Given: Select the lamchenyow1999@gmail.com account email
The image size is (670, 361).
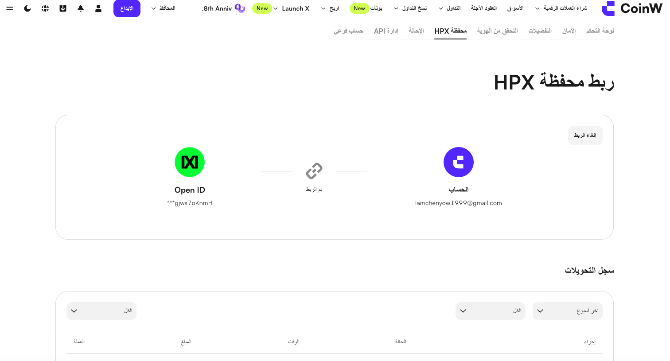Looking at the screenshot, I should coord(459,203).
